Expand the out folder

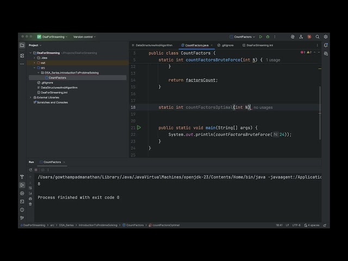pos(34,63)
